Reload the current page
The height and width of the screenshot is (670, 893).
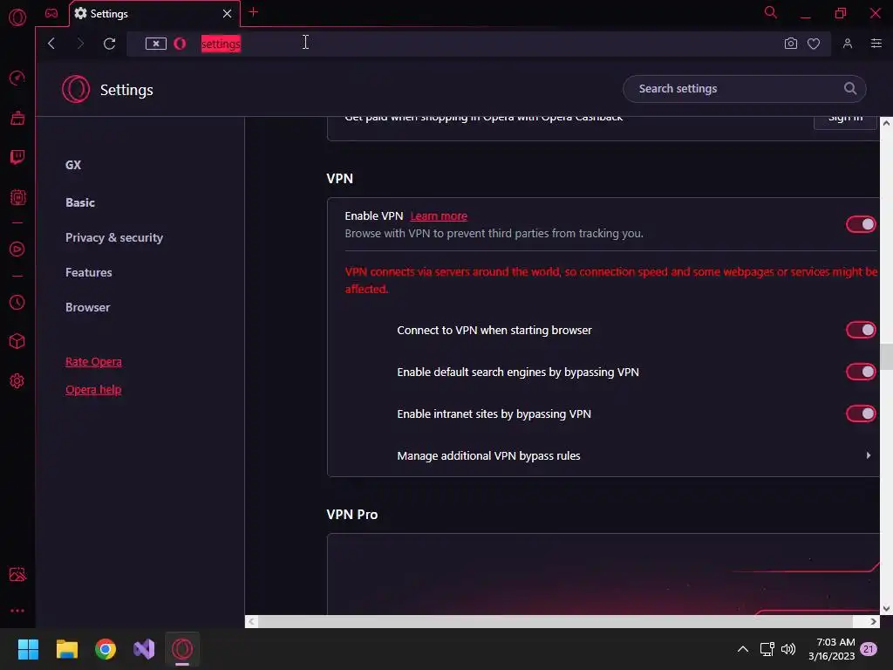tap(109, 44)
